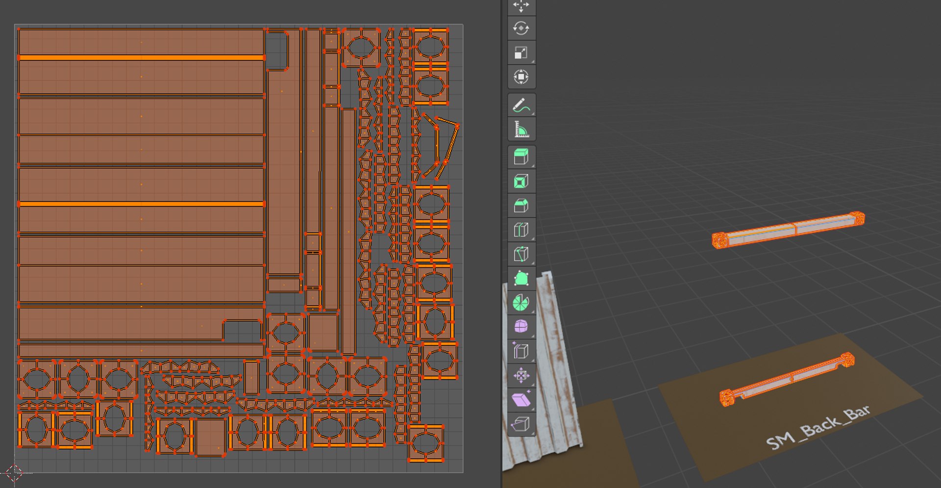Screen dimensions: 941x488
Task: Pick the Loop Cut tool
Action: [x=521, y=230]
